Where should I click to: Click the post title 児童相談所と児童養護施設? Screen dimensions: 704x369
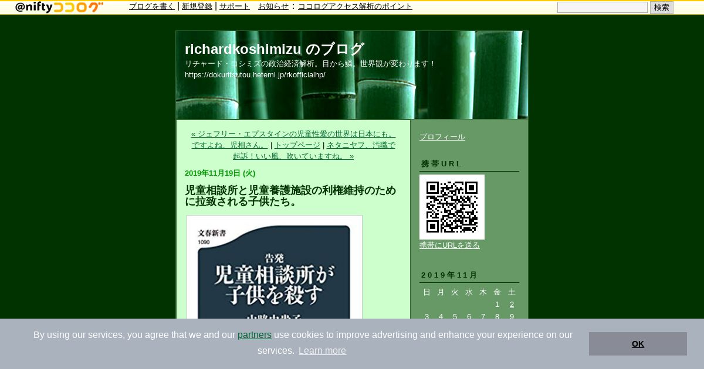click(x=290, y=196)
